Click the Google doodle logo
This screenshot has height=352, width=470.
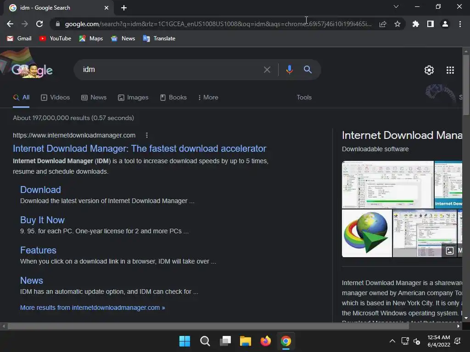pyautogui.click(x=32, y=70)
